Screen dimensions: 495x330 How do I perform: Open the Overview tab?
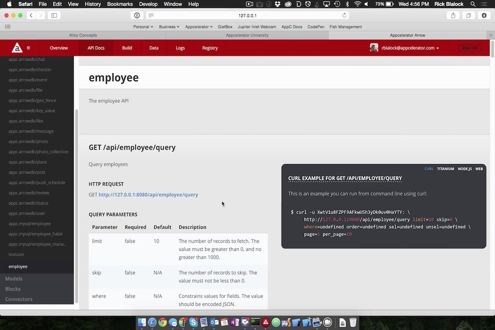coord(59,48)
